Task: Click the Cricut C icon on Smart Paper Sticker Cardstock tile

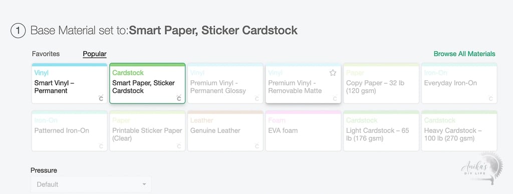Action: point(179,98)
